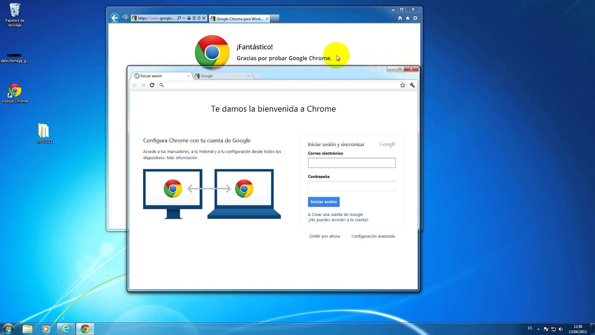Click Gracias por probar Google Chrome text
The image size is (595, 335).
[284, 58]
